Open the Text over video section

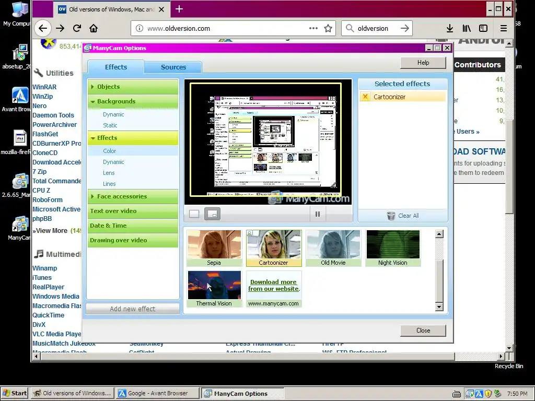[133, 211]
